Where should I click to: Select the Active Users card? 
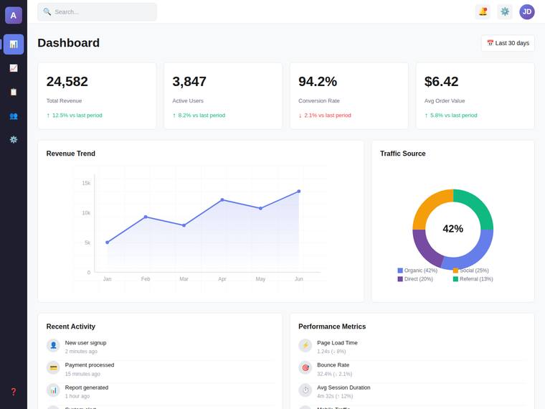(x=223, y=96)
